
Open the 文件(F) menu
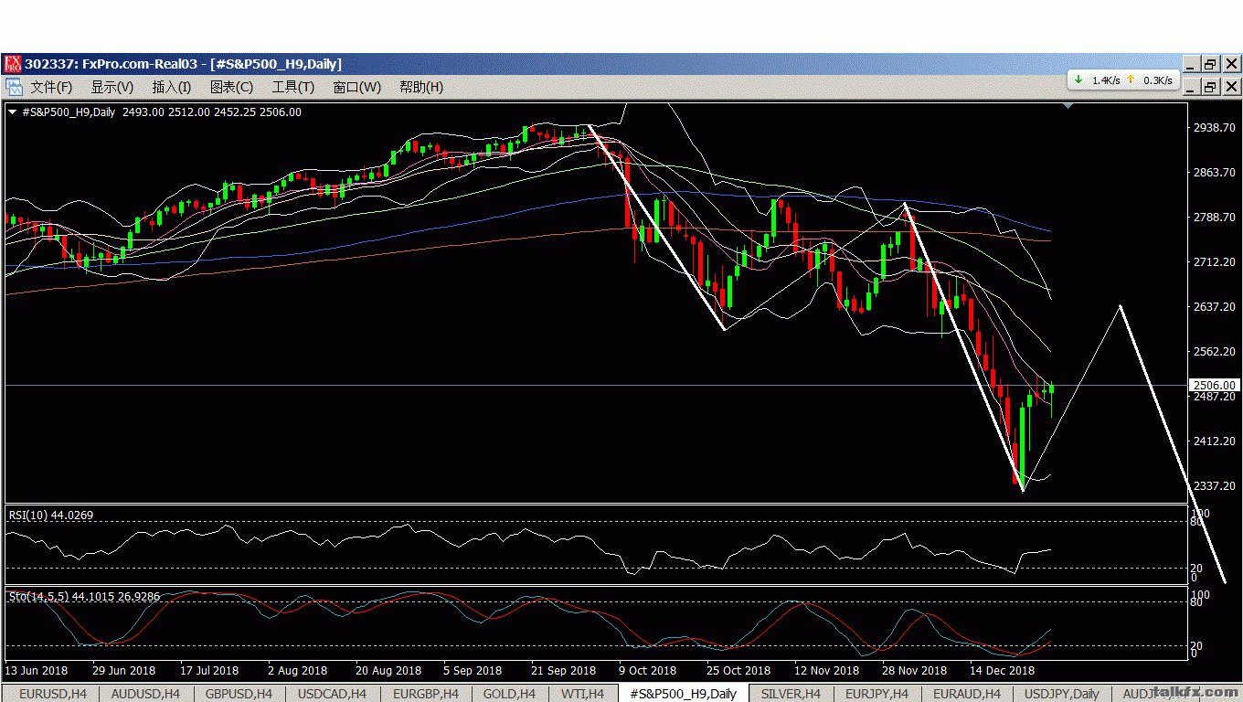point(51,87)
